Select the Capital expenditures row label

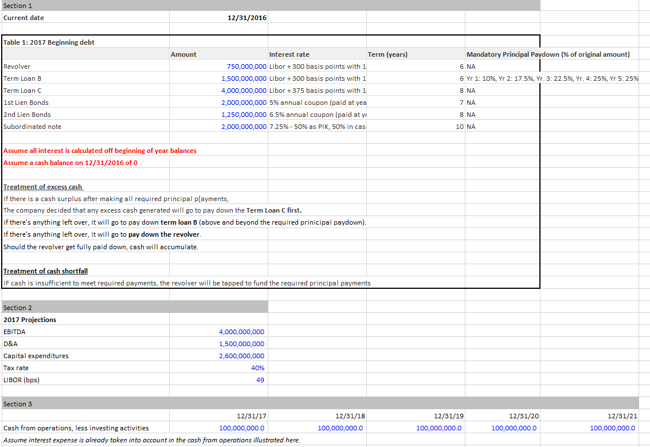36,355
